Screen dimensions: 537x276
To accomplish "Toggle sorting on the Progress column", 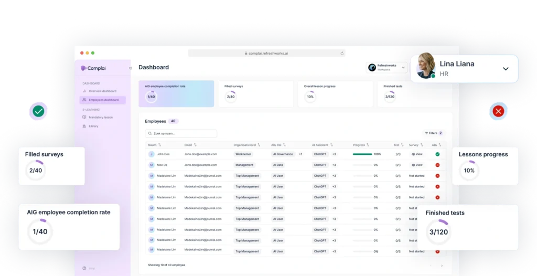I will 368,145.
